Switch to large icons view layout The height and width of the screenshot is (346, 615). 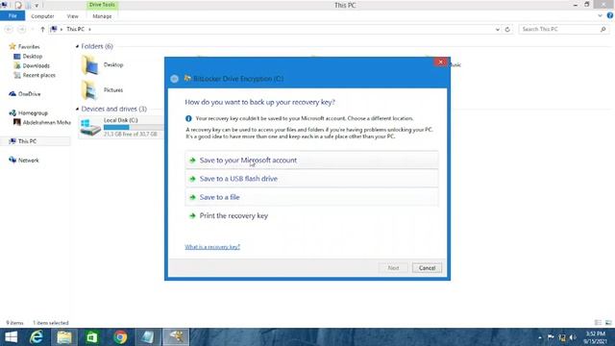pos(608,323)
